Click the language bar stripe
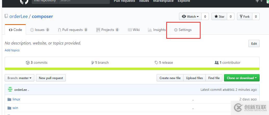Screen dimensions: 269x115 (x=132, y=69)
